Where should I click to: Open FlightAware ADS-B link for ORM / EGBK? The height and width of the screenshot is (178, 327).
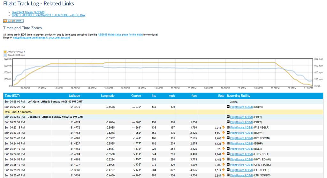[x=241, y=165]
